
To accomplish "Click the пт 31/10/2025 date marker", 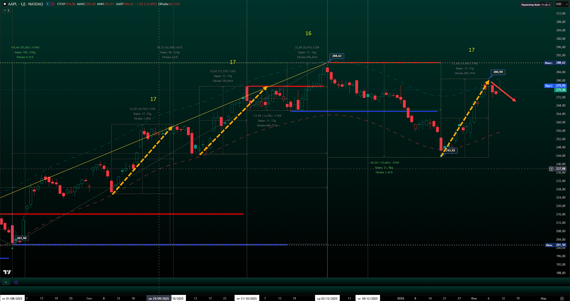I will (247, 298).
